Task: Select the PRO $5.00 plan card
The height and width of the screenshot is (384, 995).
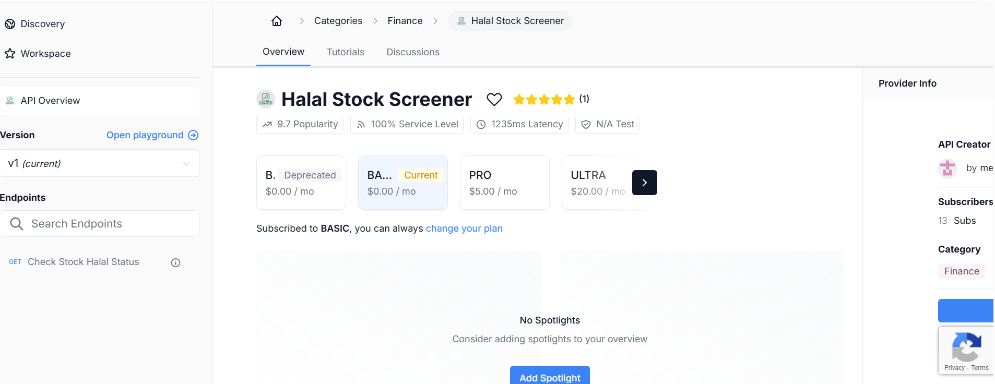Action: coord(504,183)
